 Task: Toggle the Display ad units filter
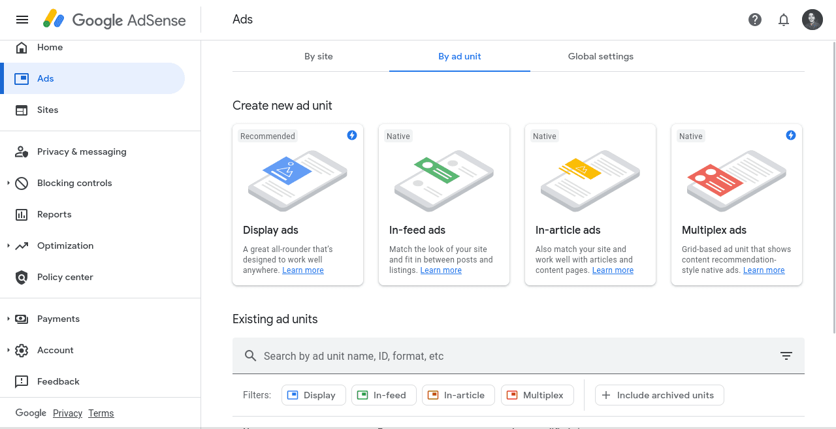[313, 395]
